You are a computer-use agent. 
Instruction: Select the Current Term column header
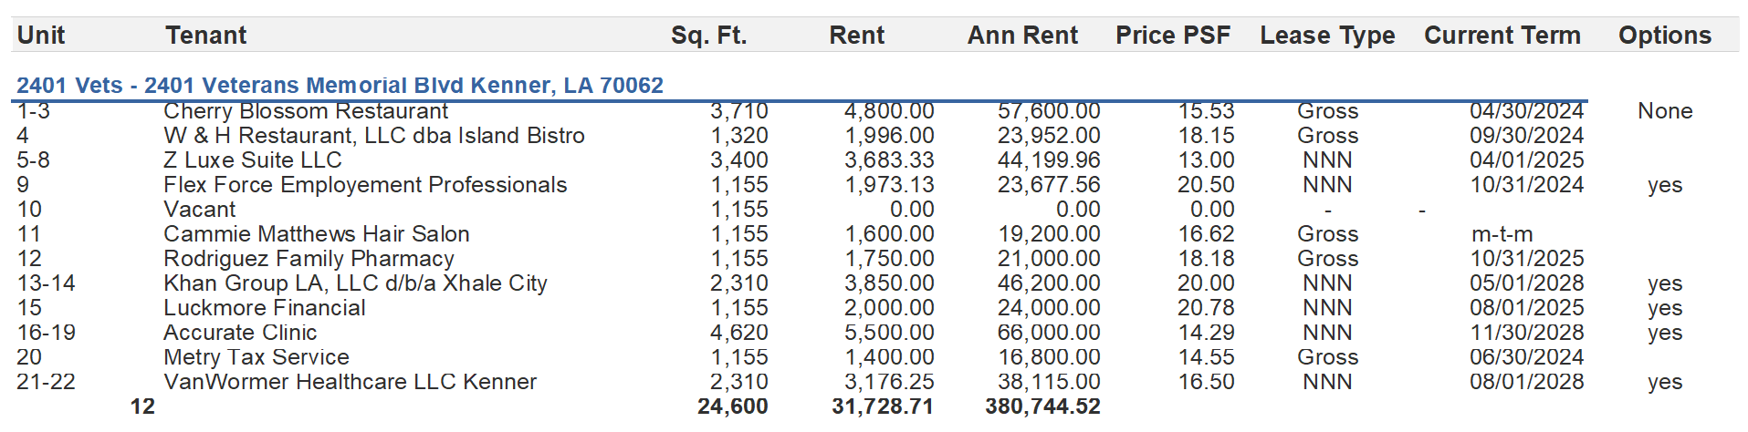click(1502, 36)
